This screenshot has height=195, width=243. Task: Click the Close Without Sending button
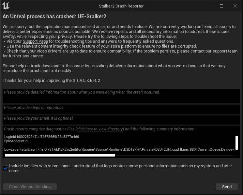click(30, 187)
